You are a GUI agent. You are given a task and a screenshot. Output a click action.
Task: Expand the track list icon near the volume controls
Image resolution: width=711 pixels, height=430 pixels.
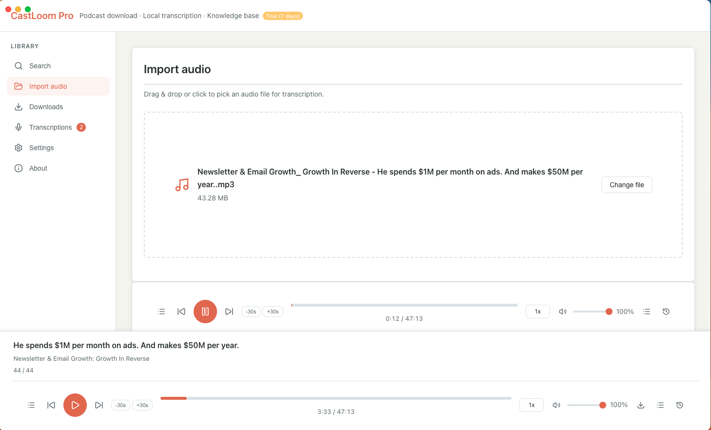click(647, 311)
